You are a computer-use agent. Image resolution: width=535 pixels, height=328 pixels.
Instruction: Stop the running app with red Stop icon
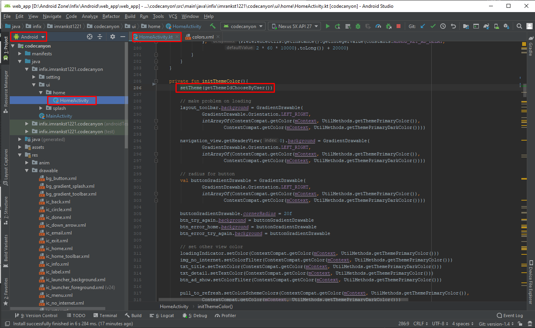pos(399,26)
